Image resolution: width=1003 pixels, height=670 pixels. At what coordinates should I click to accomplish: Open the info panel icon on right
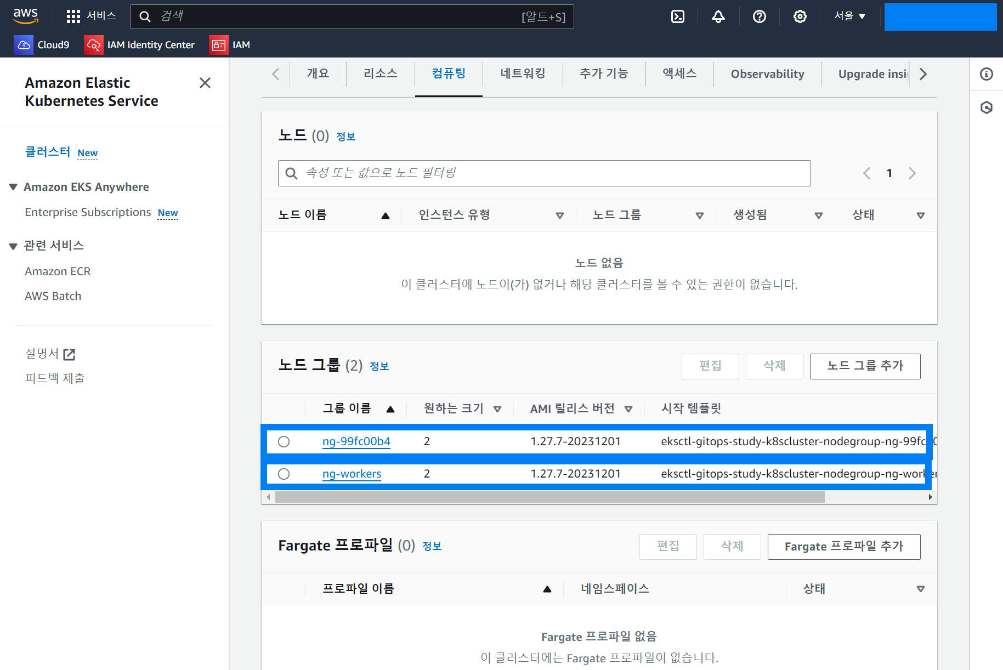987,74
